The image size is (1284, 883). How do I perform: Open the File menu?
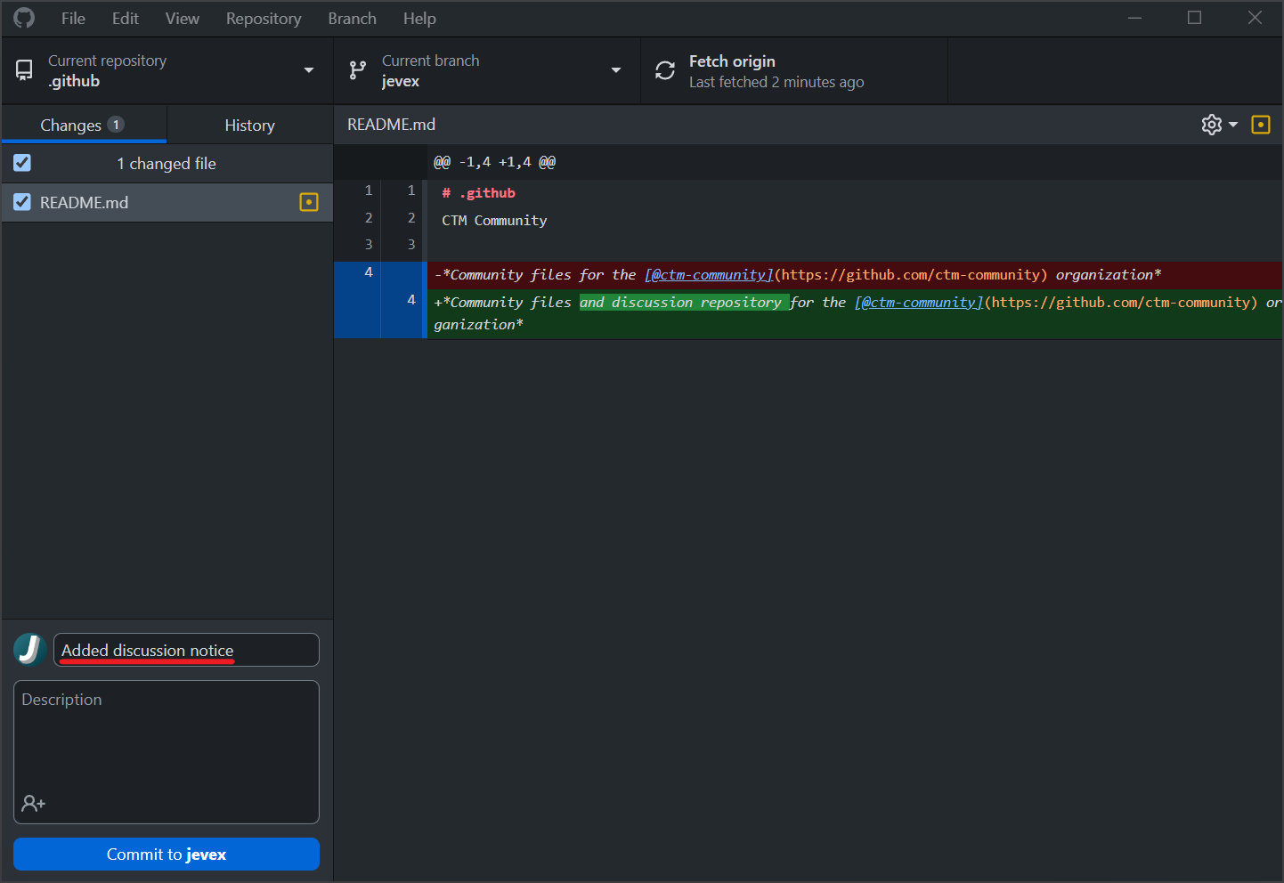coord(73,19)
